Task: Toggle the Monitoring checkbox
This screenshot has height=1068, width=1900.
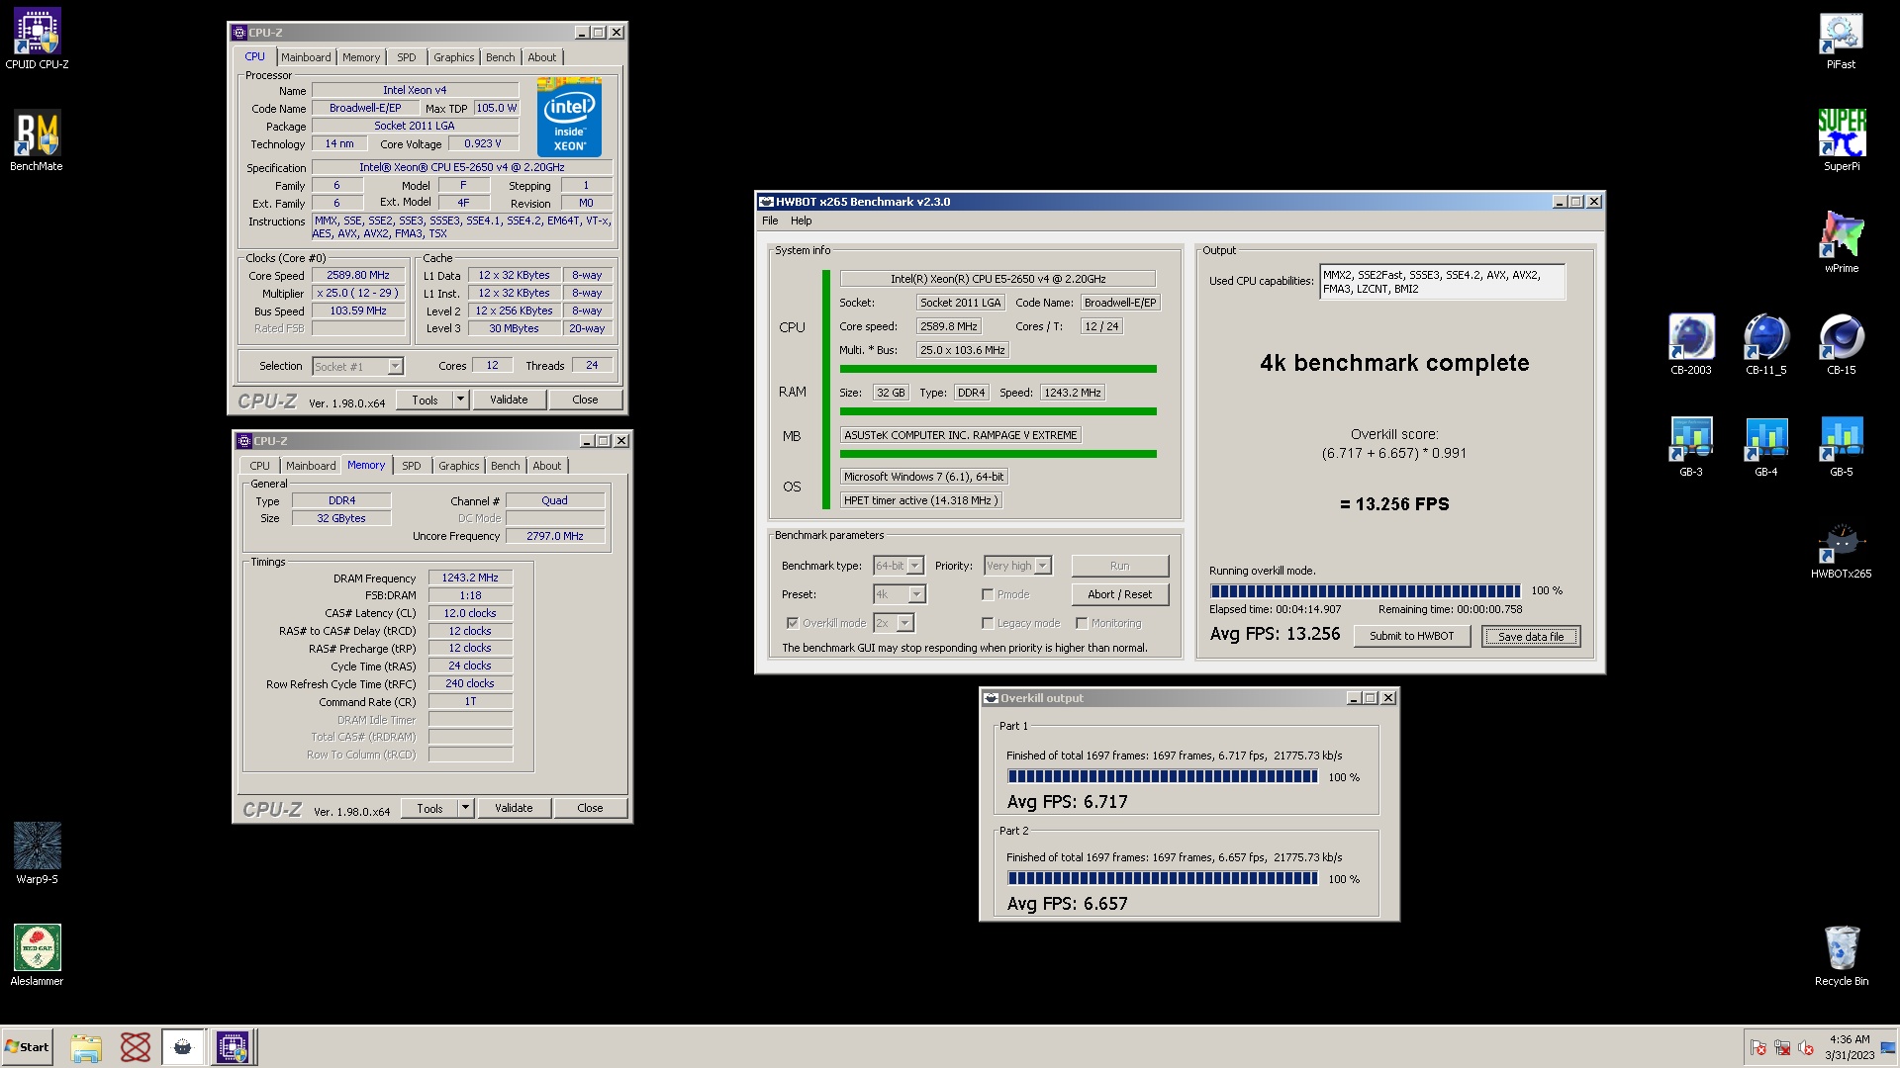Action: pos(1082,623)
